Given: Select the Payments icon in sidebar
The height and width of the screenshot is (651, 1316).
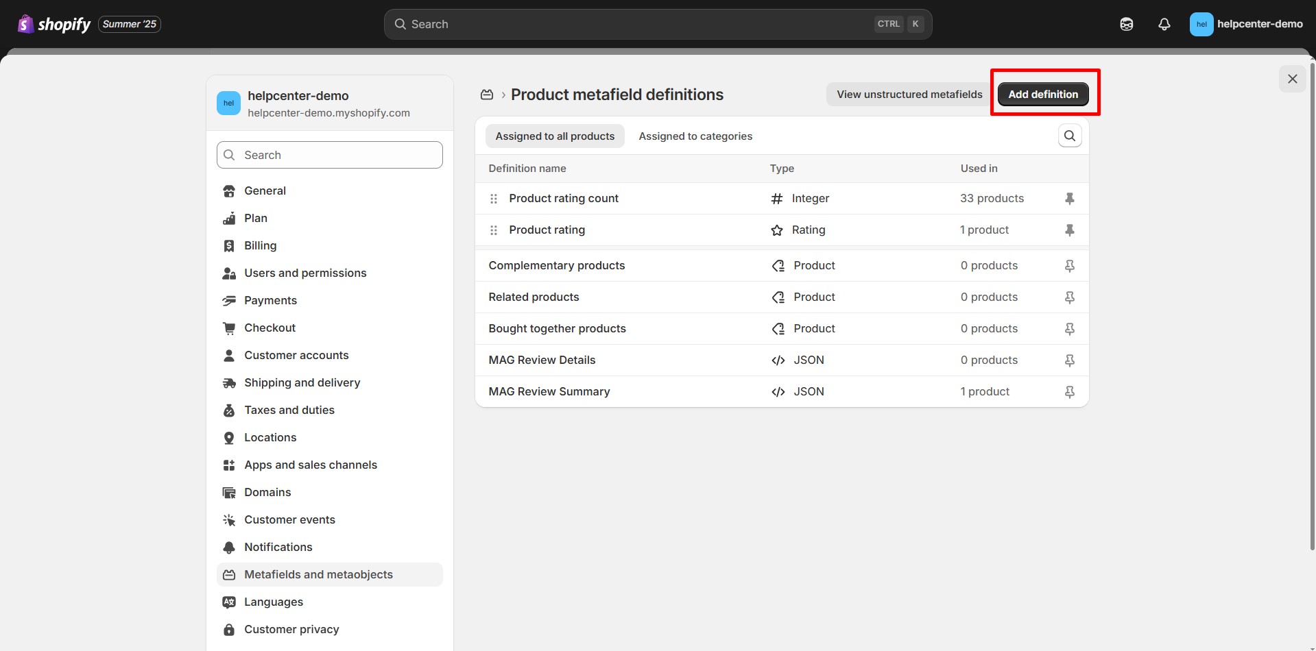Looking at the screenshot, I should coord(229,300).
